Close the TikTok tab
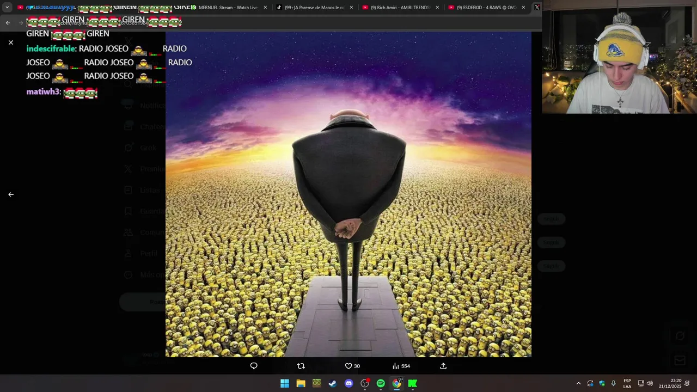 [x=351, y=8]
